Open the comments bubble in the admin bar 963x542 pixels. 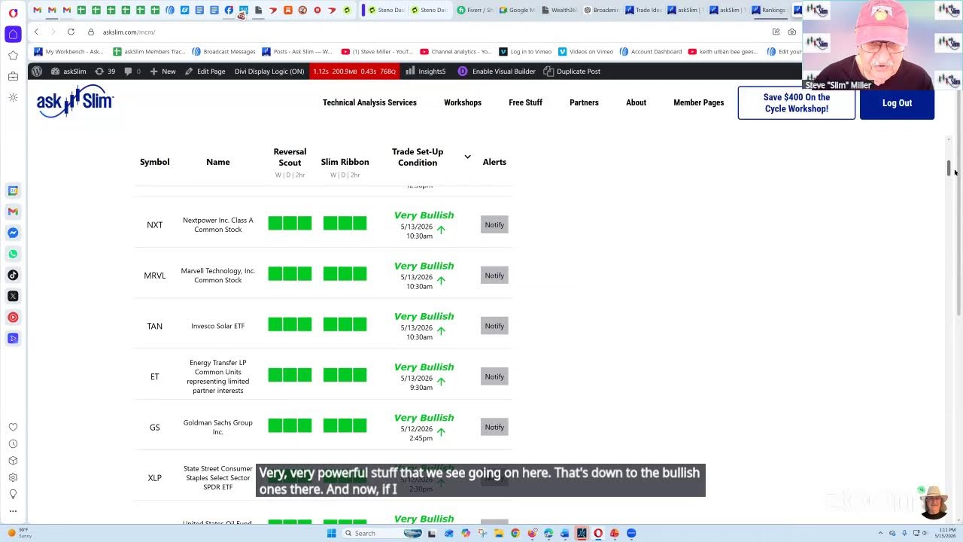[x=132, y=72]
